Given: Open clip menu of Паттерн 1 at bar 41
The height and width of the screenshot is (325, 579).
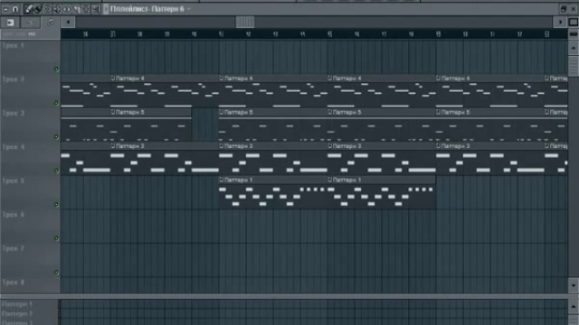Looking at the screenshot, I should [x=221, y=180].
